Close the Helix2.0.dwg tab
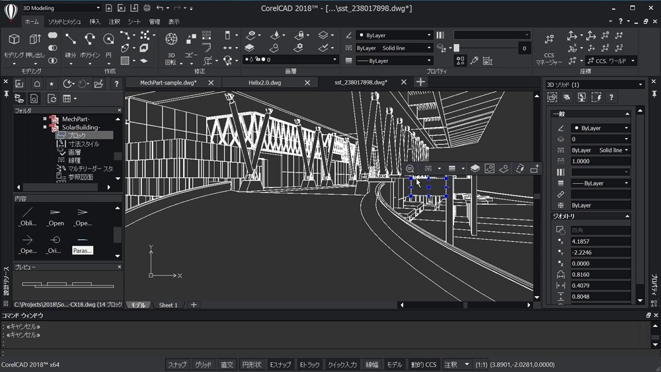 coord(307,83)
